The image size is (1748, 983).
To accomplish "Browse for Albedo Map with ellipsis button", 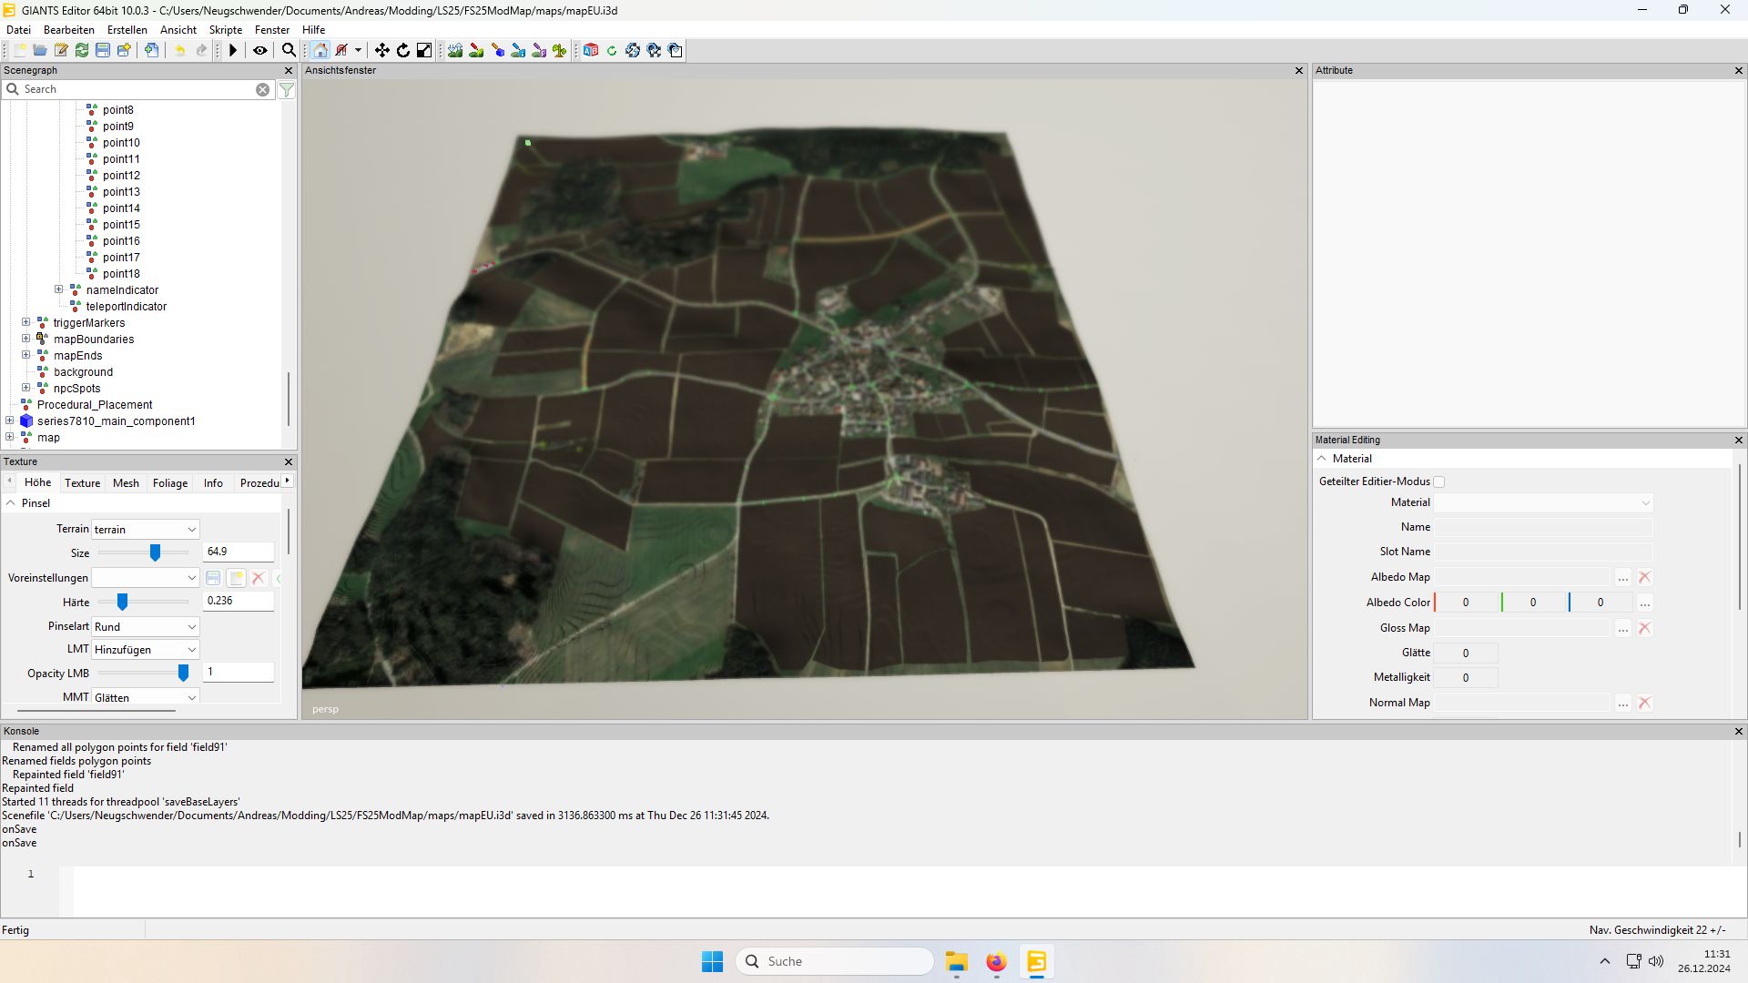I will tap(1623, 577).
